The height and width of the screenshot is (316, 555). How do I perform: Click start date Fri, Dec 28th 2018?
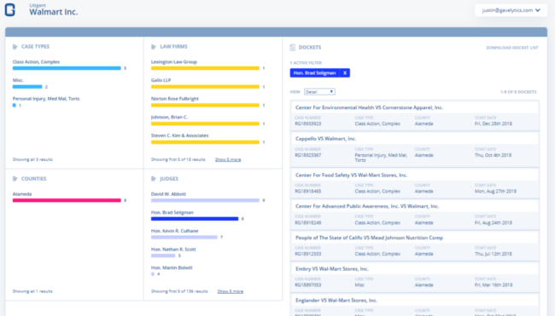click(493, 124)
